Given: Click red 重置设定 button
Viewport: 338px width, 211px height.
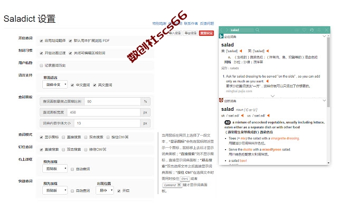Looking at the screenshot, I should click(x=206, y=33).
